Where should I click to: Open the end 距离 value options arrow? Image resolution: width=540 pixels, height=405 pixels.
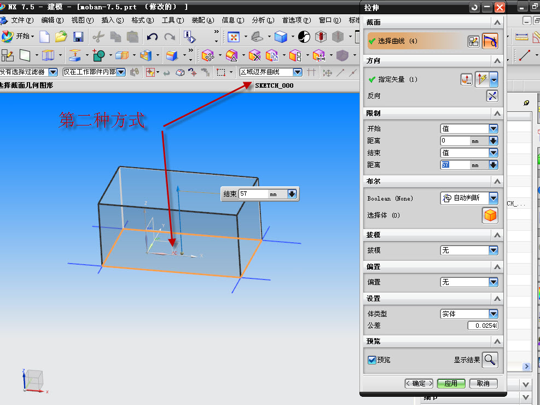pos(493,165)
